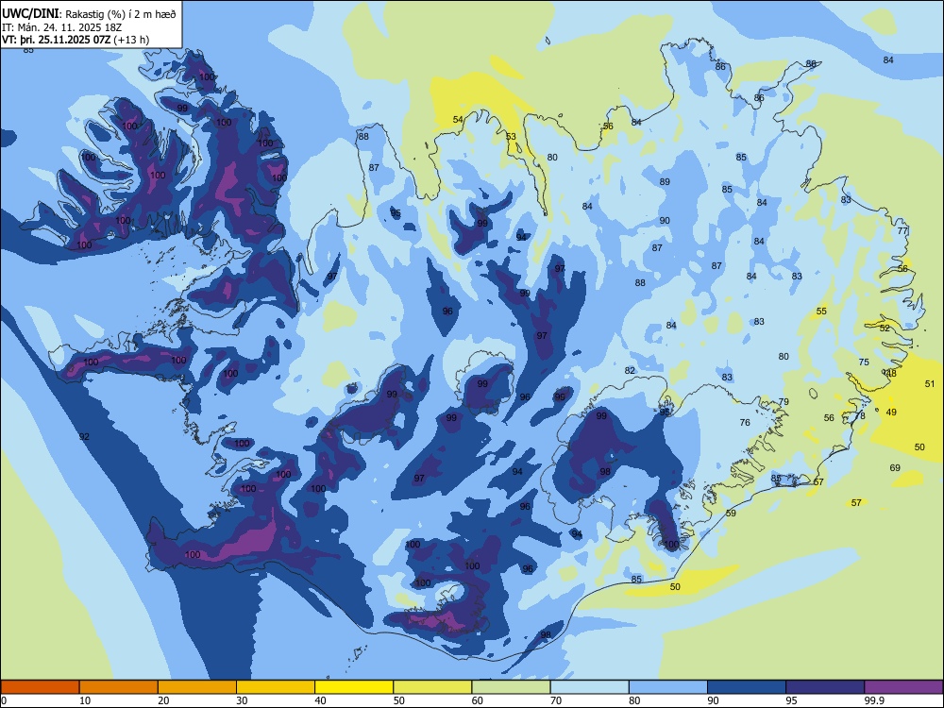Select the gold 30–40 legend swatch
This screenshot has width=944, height=708.
point(276,687)
